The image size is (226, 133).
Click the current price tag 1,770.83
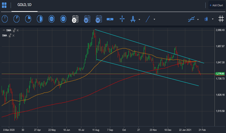pyautogui.click(x=219, y=74)
